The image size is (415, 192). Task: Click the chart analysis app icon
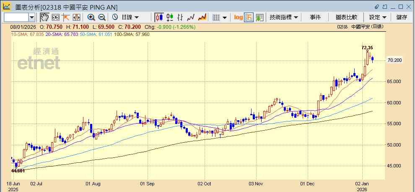click(x=7, y=6)
